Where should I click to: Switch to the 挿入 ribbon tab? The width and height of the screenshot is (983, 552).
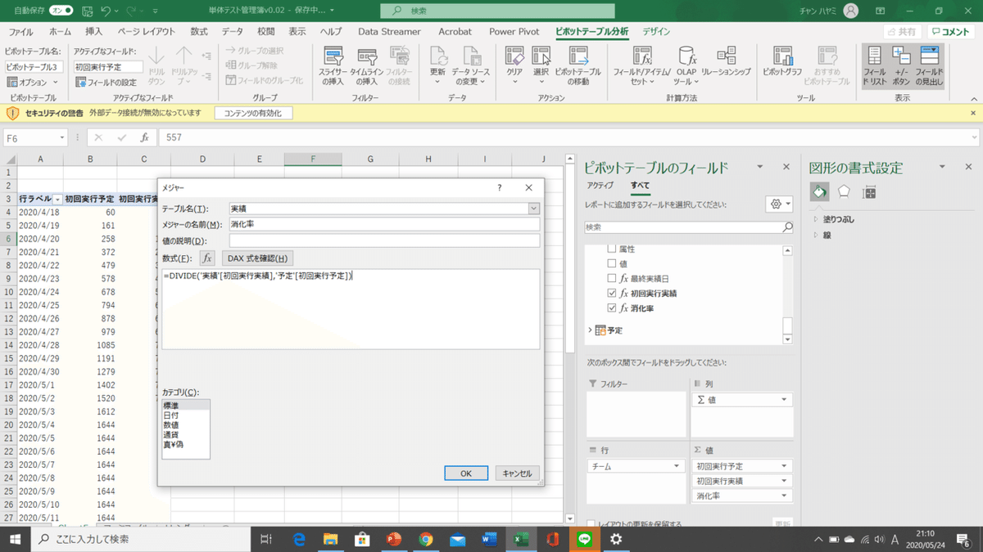click(x=94, y=32)
